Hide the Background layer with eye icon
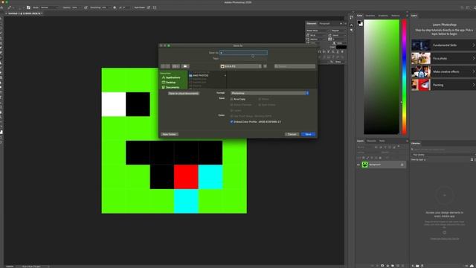Image resolution: width=476 pixels, height=268 pixels. (x=358, y=165)
